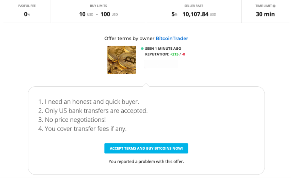Screen dimensions: 291x178
Task: Select the 0% Paxful fee value
Action: (x=26, y=15)
